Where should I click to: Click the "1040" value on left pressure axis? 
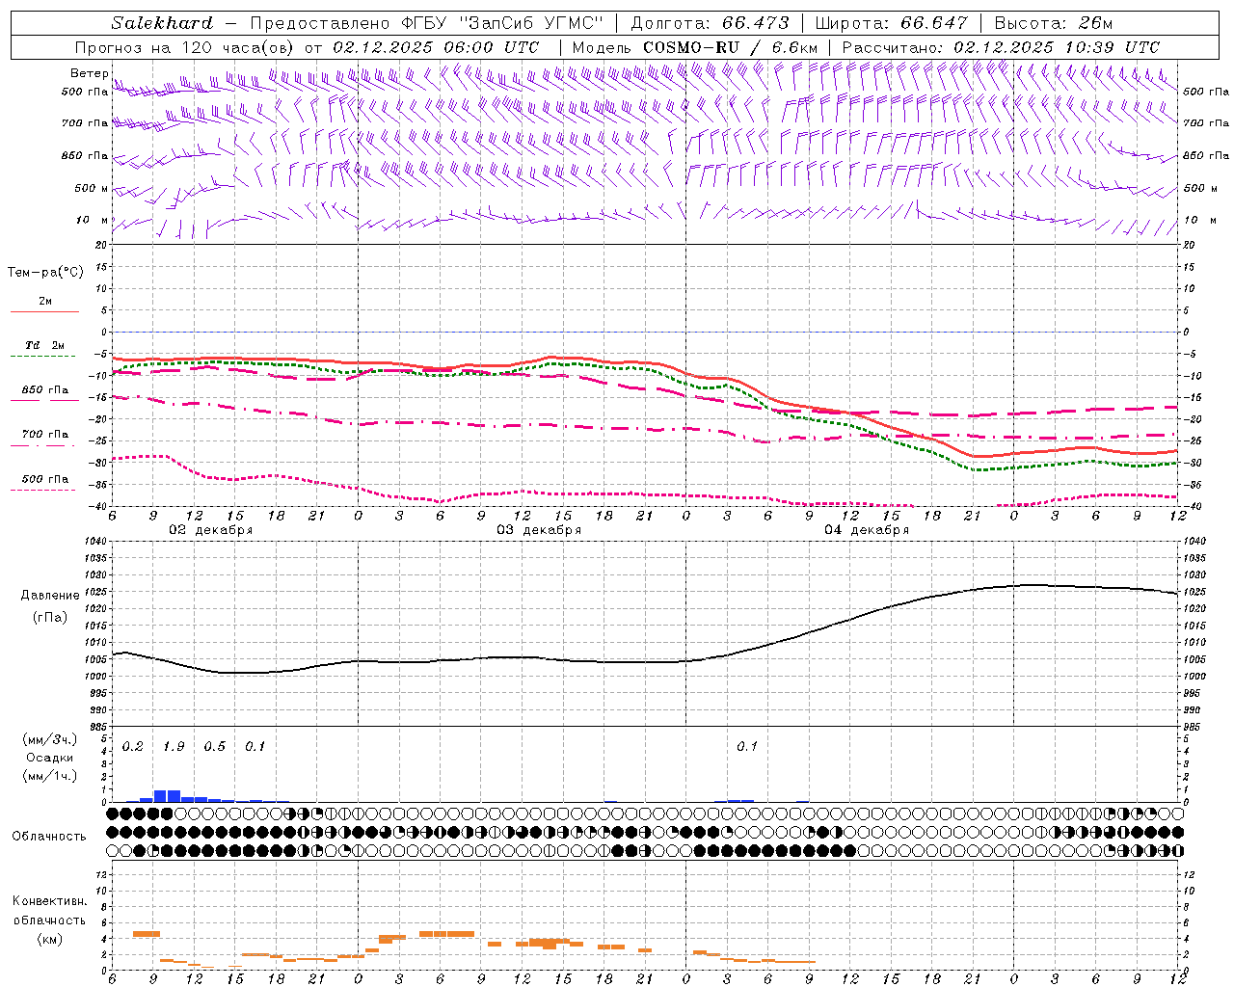tap(94, 542)
